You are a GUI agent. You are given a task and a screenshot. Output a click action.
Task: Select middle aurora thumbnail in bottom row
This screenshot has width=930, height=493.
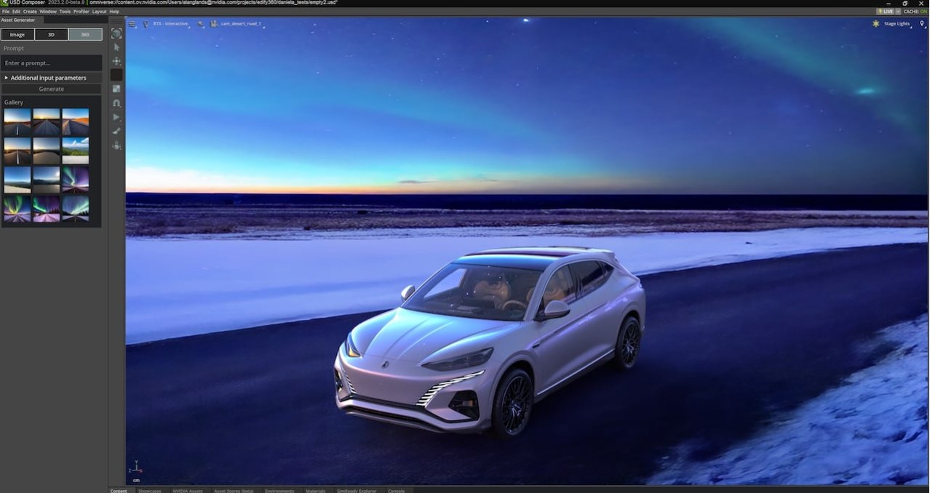click(x=47, y=209)
